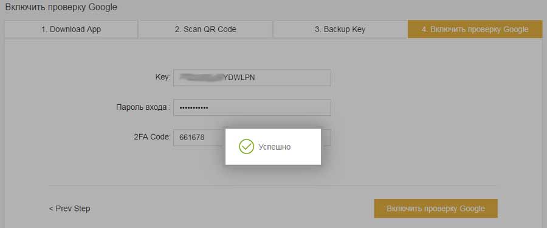Click the 2FA Code input field
Viewport: 547px width, 228px height.
pos(252,138)
